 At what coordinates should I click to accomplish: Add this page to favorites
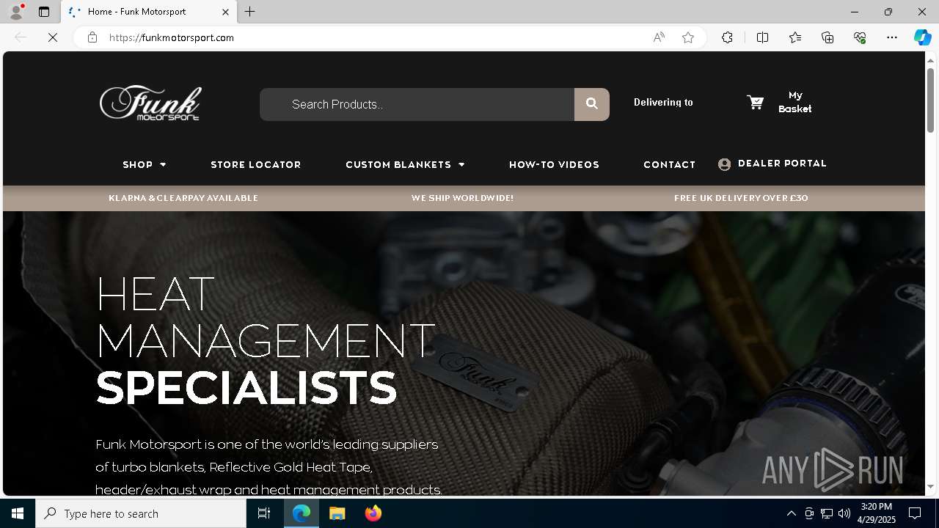pyautogui.click(x=688, y=37)
